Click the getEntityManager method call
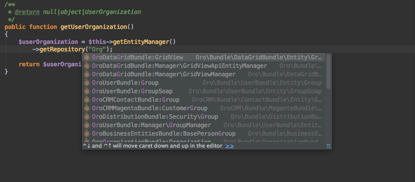Viewport: 415px width, 182px height. coord(141,42)
